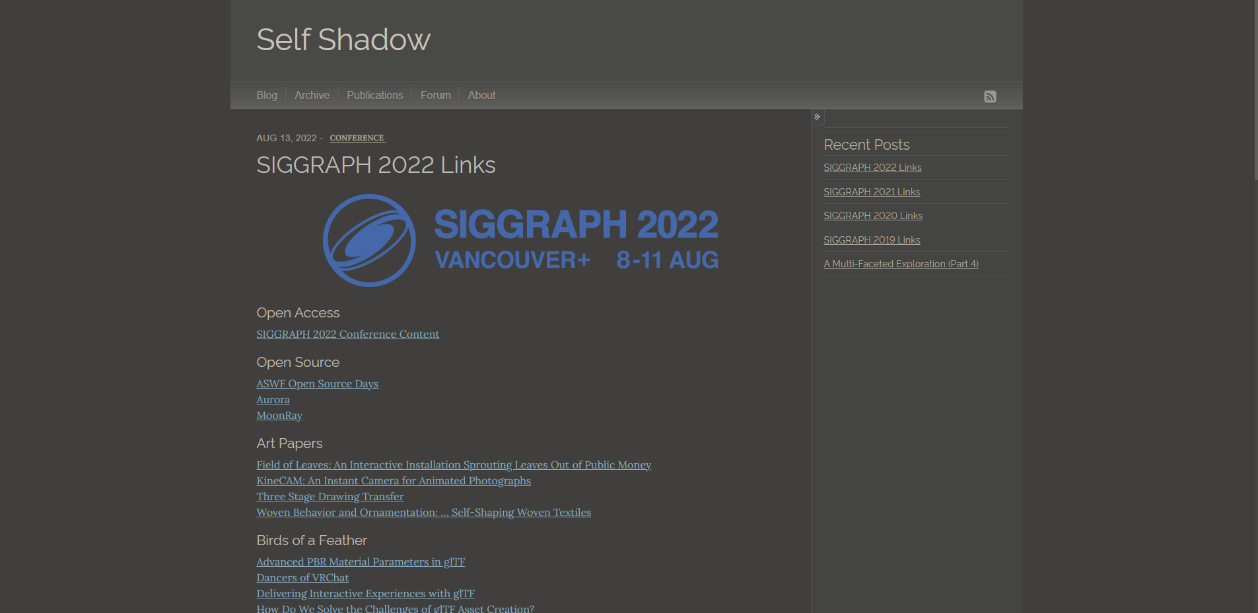The height and width of the screenshot is (613, 1258).
Task: Select the AUG 13, 2022 post date
Action: [x=287, y=138]
